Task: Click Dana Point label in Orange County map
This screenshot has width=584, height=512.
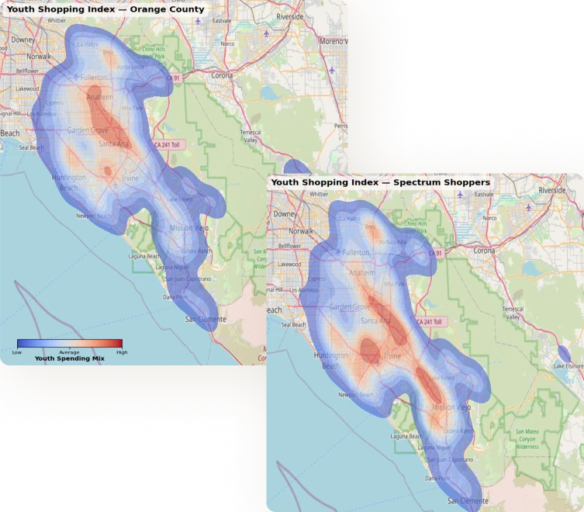Action: (x=175, y=297)
